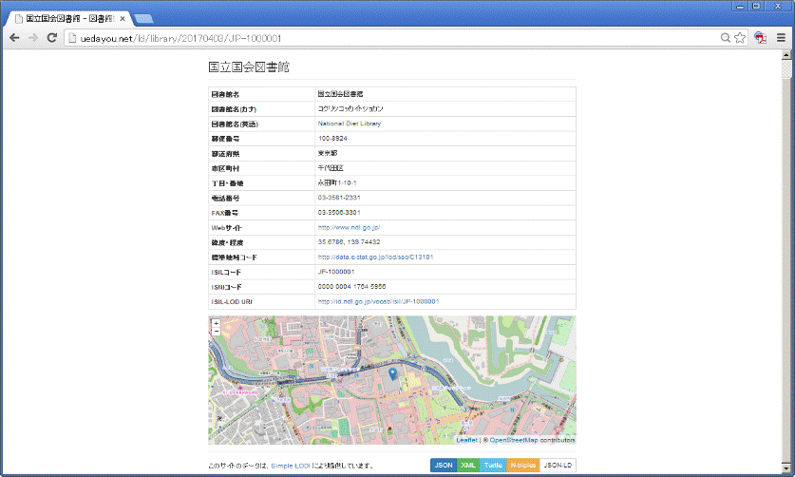
Task: Select the text National Diet Library
Action: (x=350, y=124)
